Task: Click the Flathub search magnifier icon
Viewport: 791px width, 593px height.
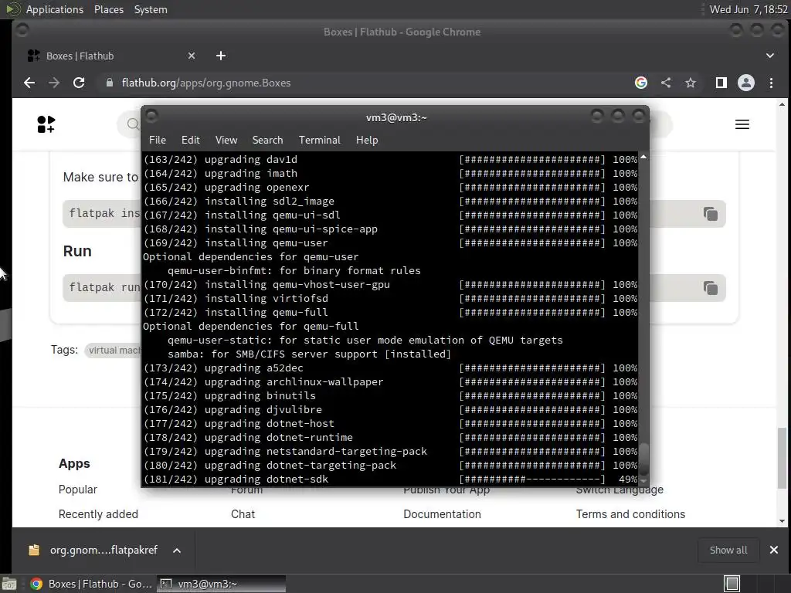Action: [x=133, y=124]
